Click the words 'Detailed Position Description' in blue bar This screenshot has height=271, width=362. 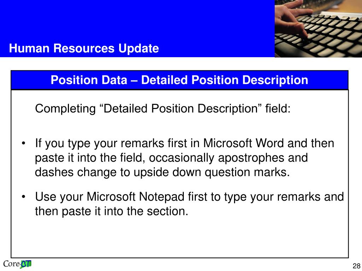[224, 80]
